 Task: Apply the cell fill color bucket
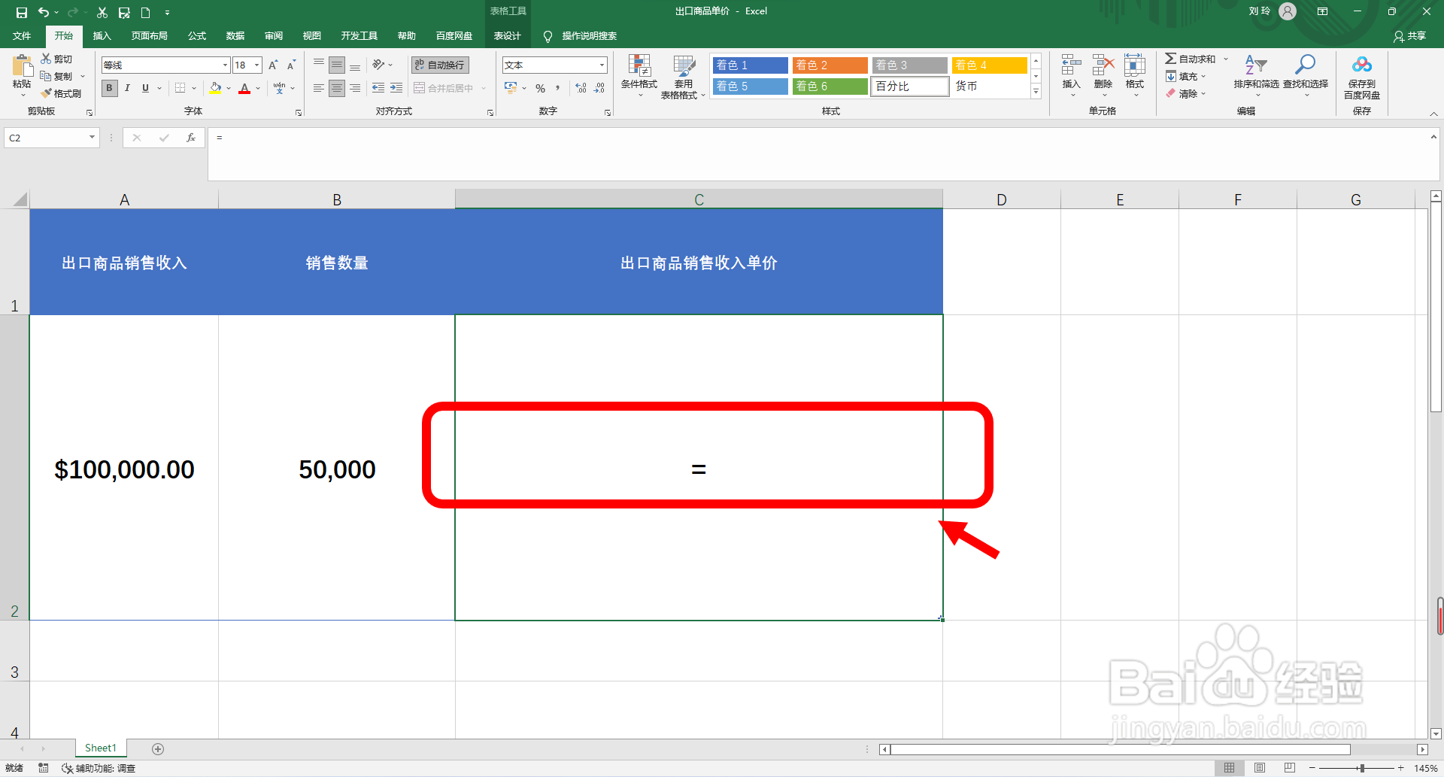click(216, 88)
